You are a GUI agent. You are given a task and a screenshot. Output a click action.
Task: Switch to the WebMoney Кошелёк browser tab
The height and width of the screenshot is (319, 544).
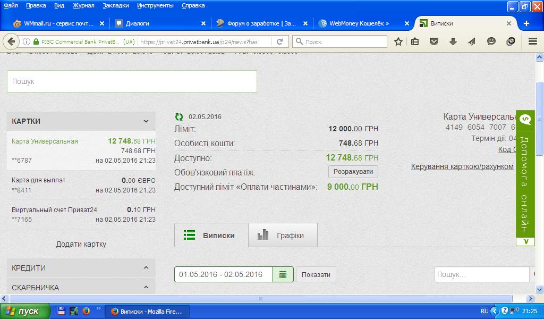359,23
